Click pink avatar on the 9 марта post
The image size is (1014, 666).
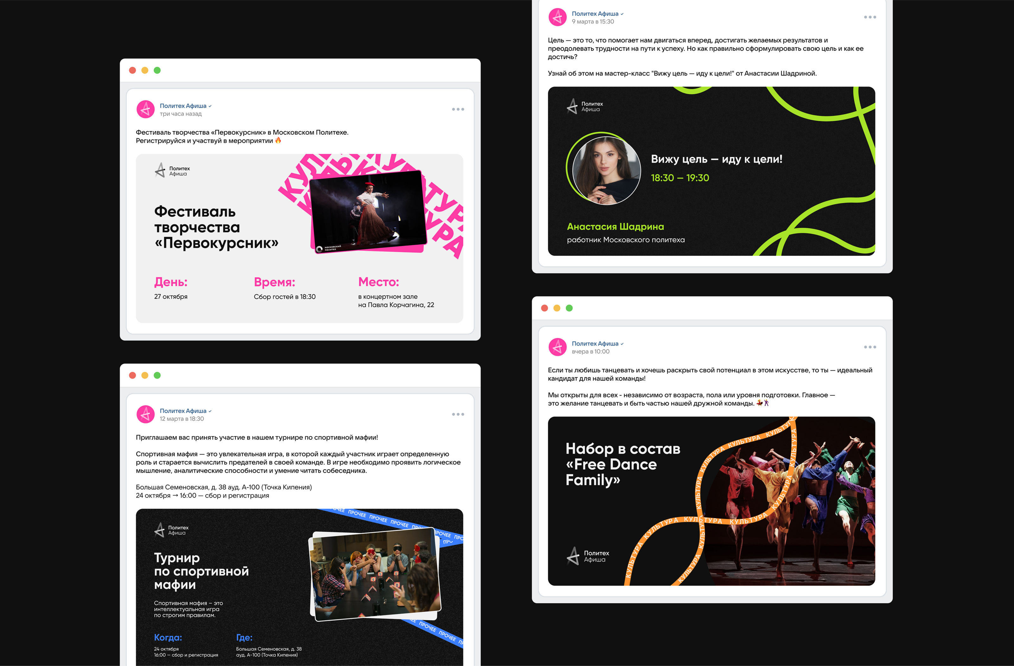[x=557, y=17]
